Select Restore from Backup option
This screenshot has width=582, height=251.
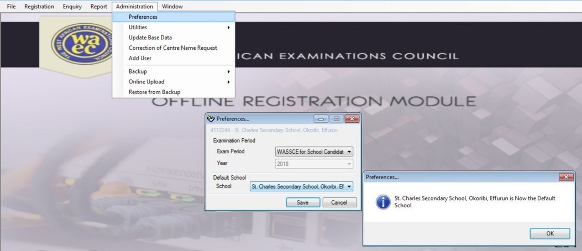pos(154,92)
